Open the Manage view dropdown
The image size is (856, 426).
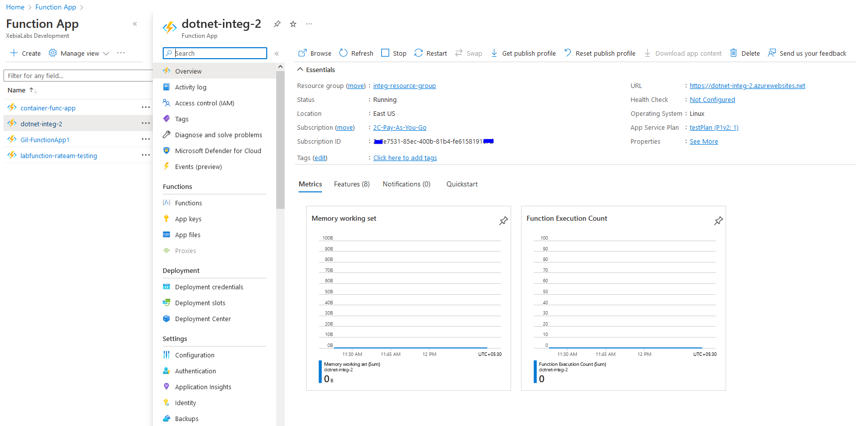(x=79, y=53)
